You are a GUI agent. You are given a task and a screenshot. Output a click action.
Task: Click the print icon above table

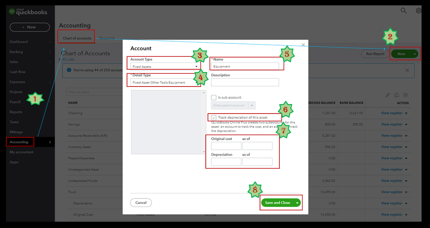point(396,95)
